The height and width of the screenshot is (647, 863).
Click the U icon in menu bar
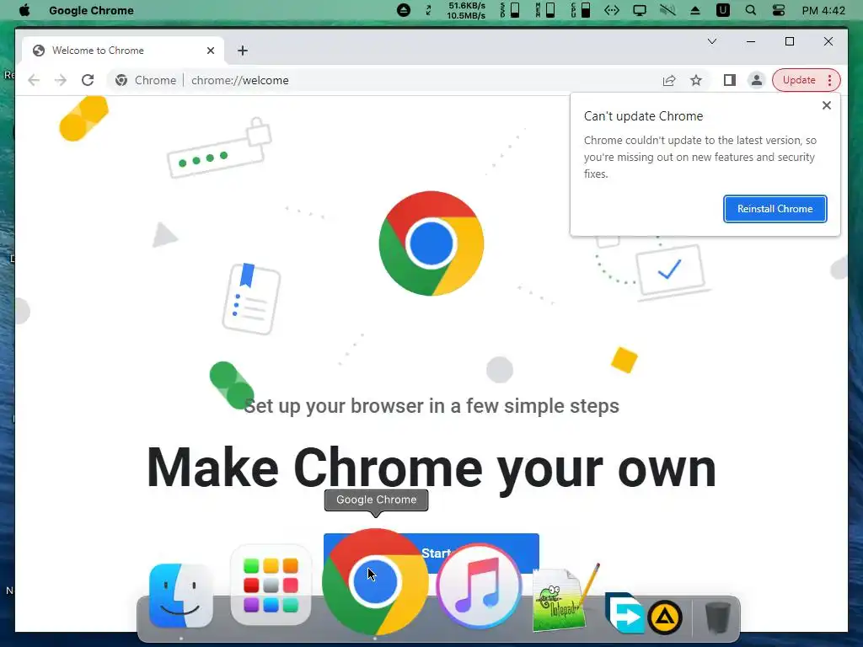722,10
